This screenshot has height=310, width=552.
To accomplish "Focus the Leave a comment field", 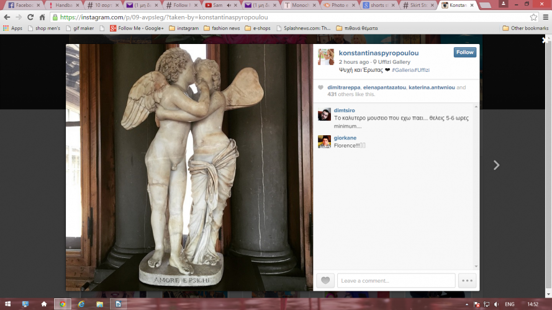I will [x=396, y=280].
